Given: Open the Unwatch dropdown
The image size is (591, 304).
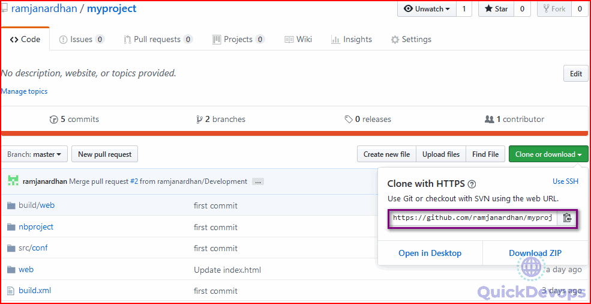Looking at the screenshot, I should pyautogui.click(x=426, y=9).
